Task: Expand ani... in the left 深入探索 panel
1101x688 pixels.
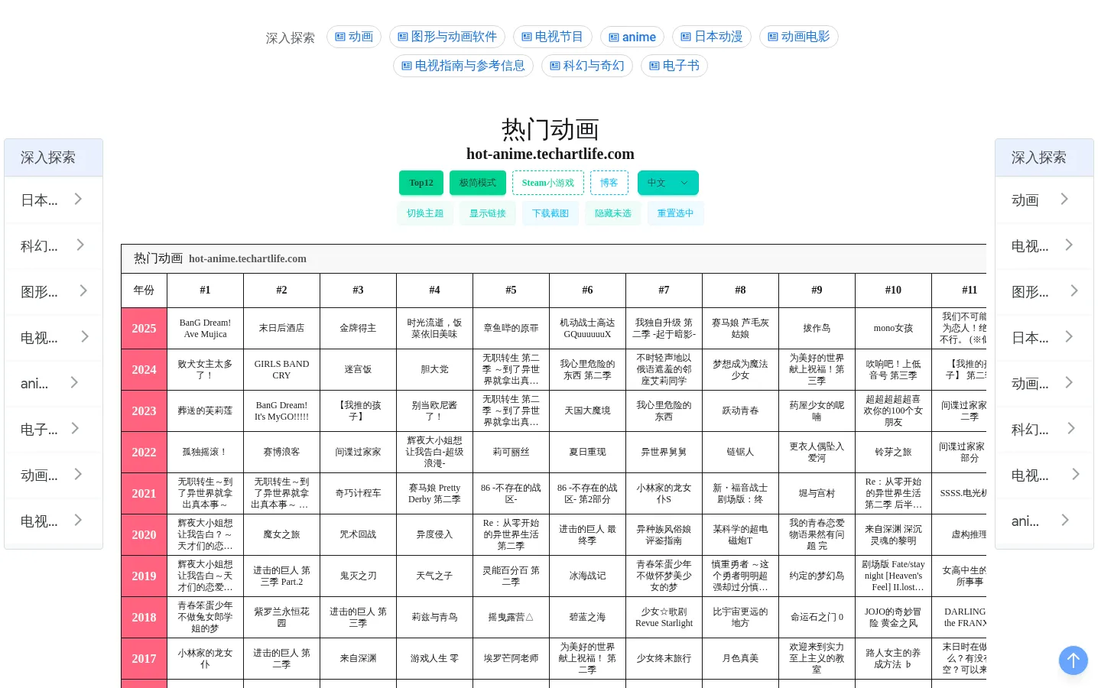Action: 54,384
